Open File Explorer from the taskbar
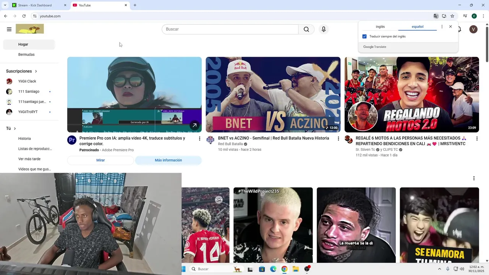Viewport: 489px width, 275px height. pos(296,269)
